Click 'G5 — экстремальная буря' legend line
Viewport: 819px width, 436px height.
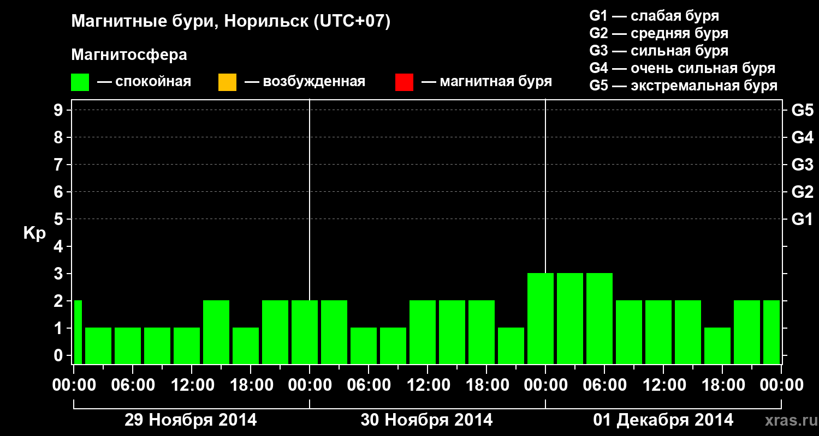[684, 86]
